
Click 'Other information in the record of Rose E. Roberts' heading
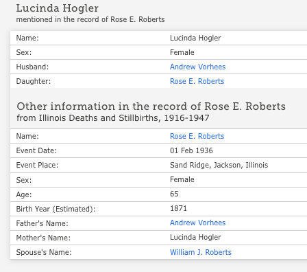click(151, 106)
